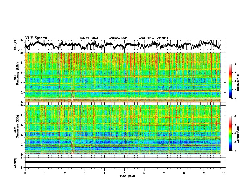Click the time axis tick label 8

(184, 173)
